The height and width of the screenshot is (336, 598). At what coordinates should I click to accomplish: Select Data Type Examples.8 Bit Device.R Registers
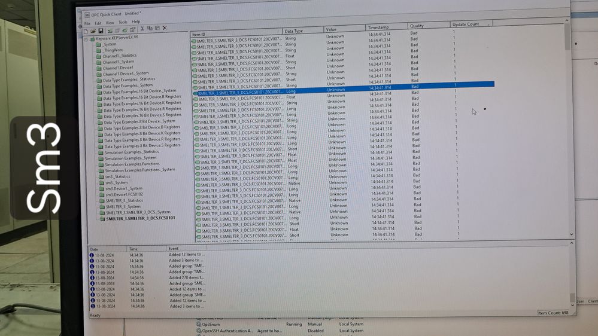click(x=142, y=140)
